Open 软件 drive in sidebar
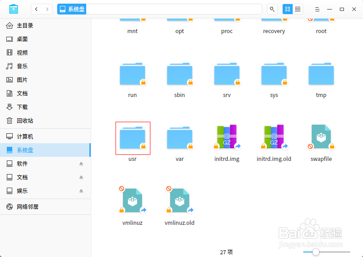 [45, 164]
